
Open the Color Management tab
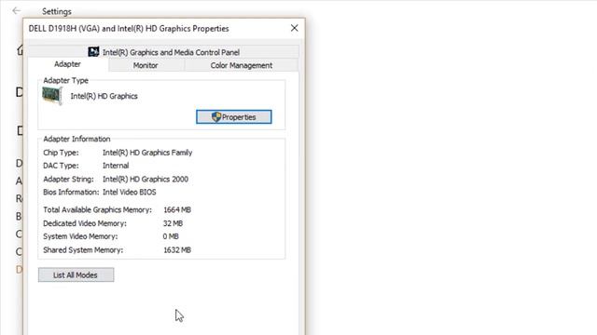click(242, 65)
